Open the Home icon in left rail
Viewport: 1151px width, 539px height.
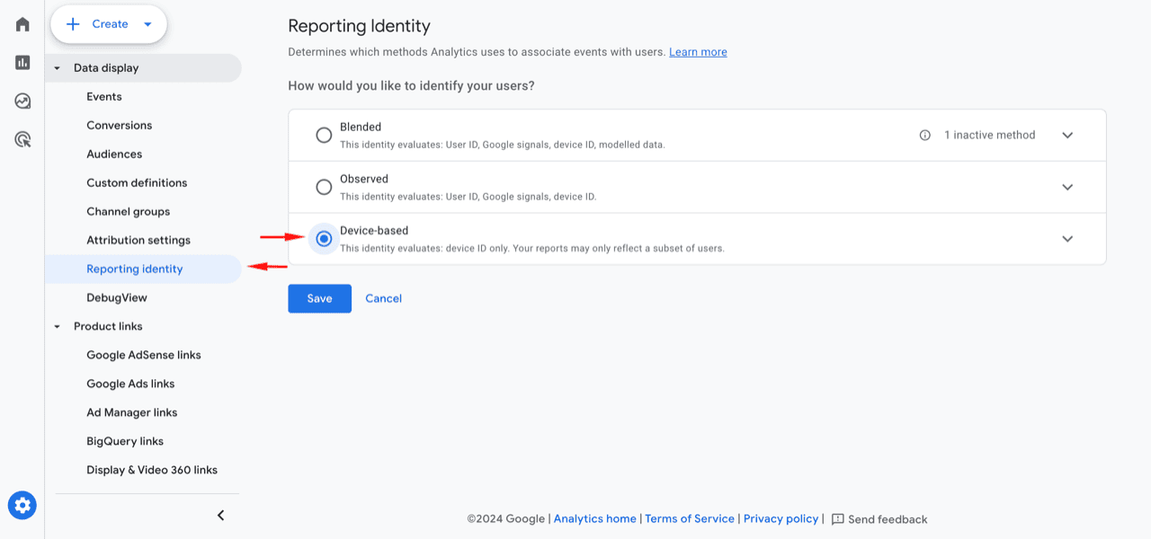point(22,24)
